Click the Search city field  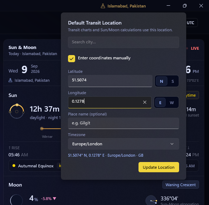pos(124,42)
